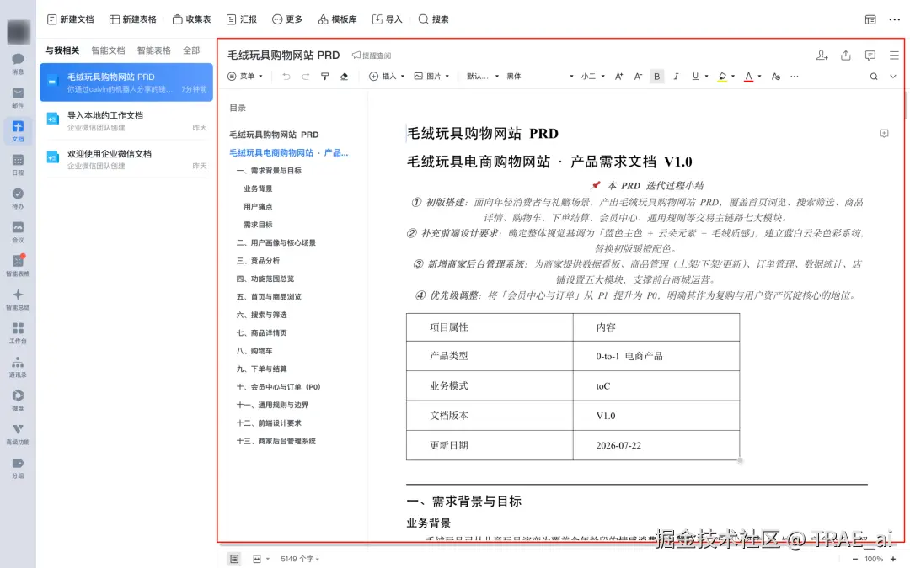Click the 新建表格 button
Screen dimensions: 910x568
point(133,19)
